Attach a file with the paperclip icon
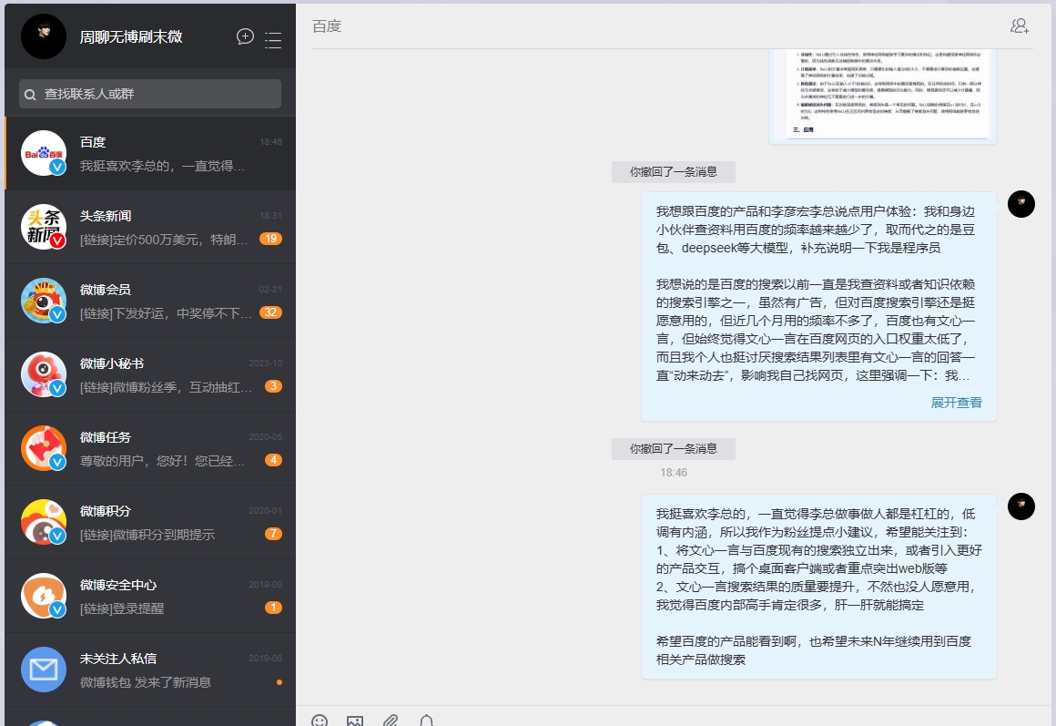 (391, 720)
